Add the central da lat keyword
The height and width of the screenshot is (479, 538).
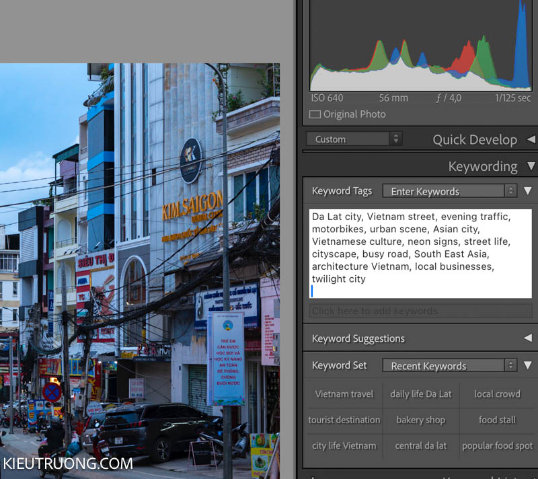pos(420,446)
